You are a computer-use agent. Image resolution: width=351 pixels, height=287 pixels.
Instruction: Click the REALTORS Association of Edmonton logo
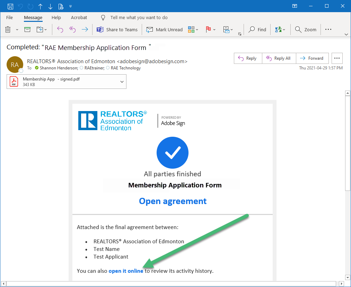click(x=113, y=121)
